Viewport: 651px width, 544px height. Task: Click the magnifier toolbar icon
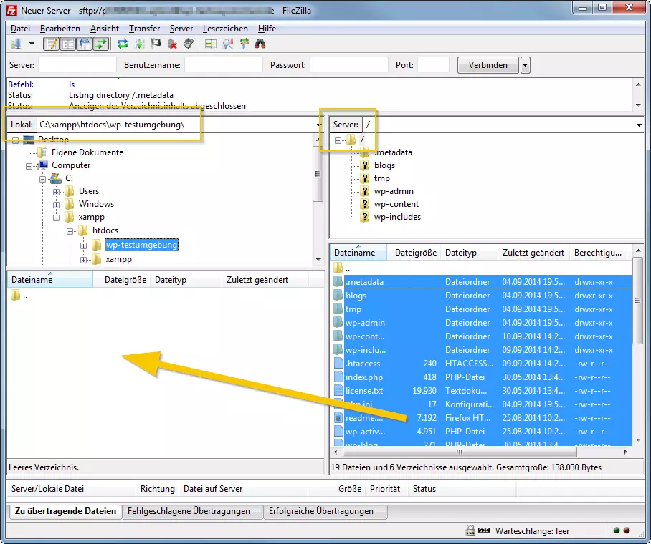tap(227, 44)
